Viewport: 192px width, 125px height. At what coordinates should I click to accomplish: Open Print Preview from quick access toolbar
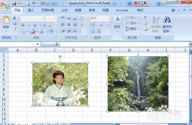pos(28,3)
